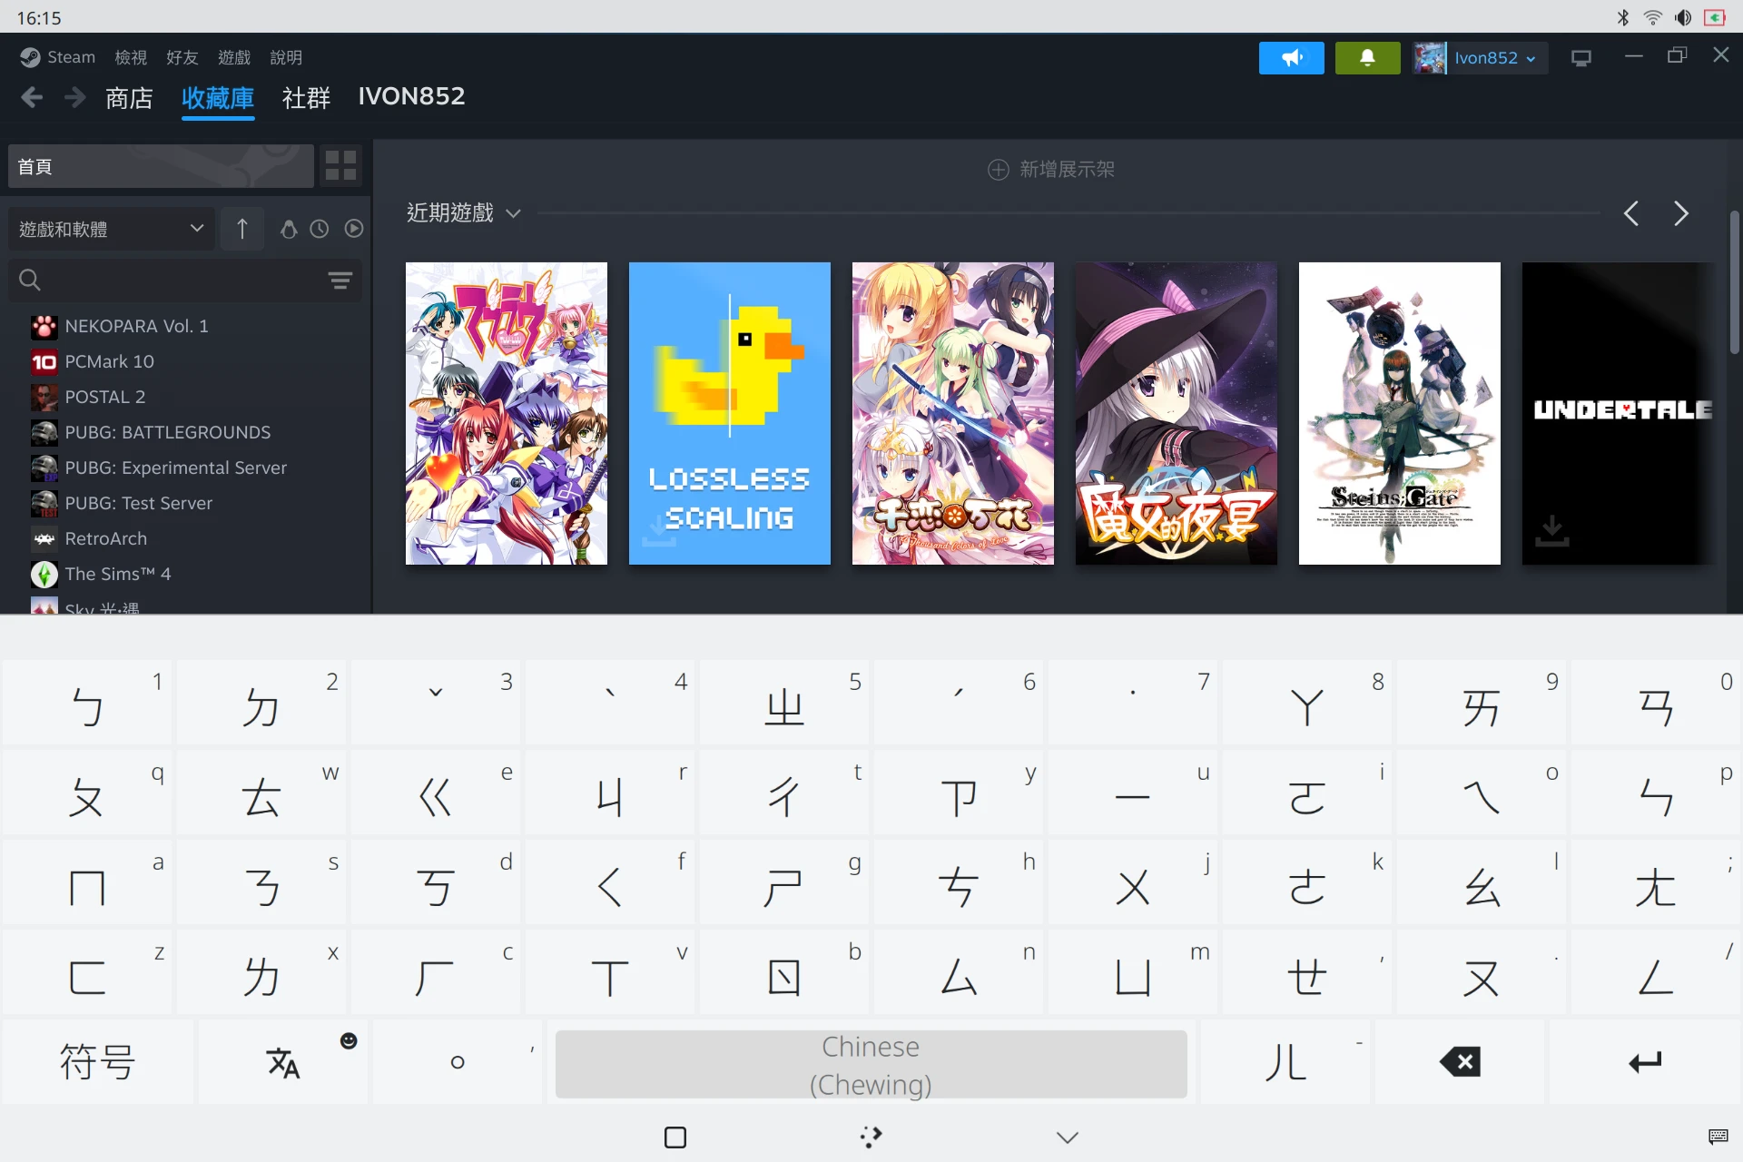This screenshot has height=1162, width=1743.
Task: Switch to the 商店 tab
Action: [129, 97]
